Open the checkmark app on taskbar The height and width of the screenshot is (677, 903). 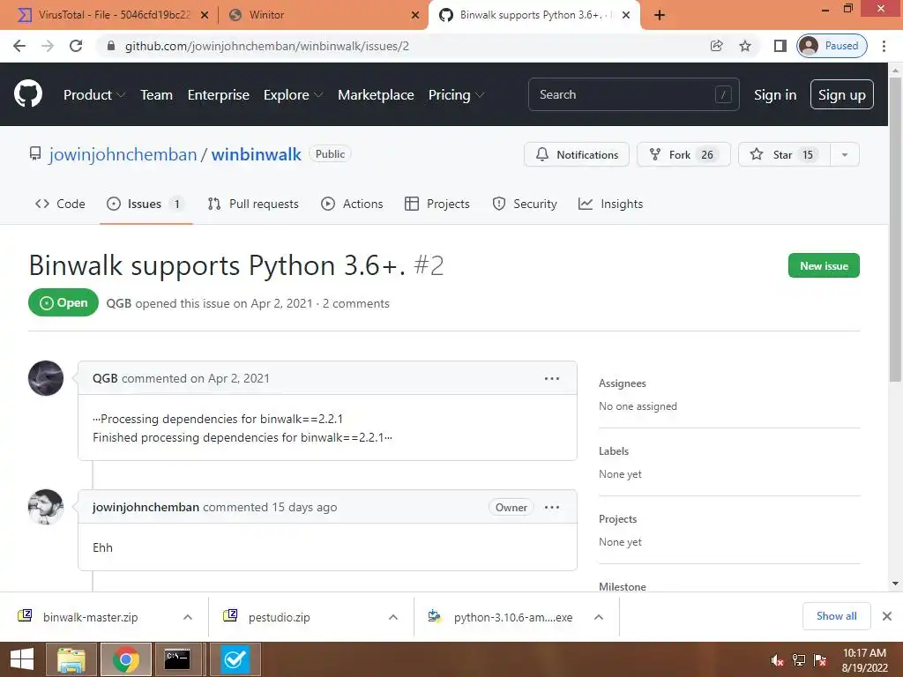click(235, 659)
